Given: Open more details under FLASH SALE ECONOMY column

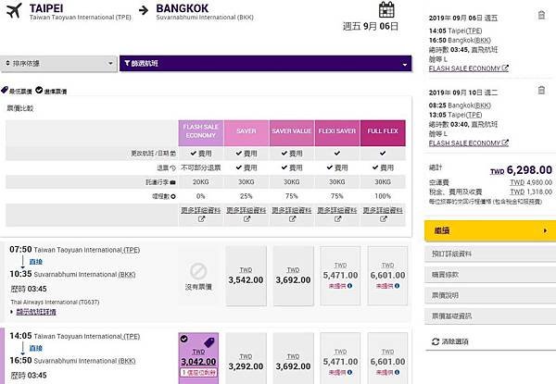Looking at the screenshot, I should point(201,215).
